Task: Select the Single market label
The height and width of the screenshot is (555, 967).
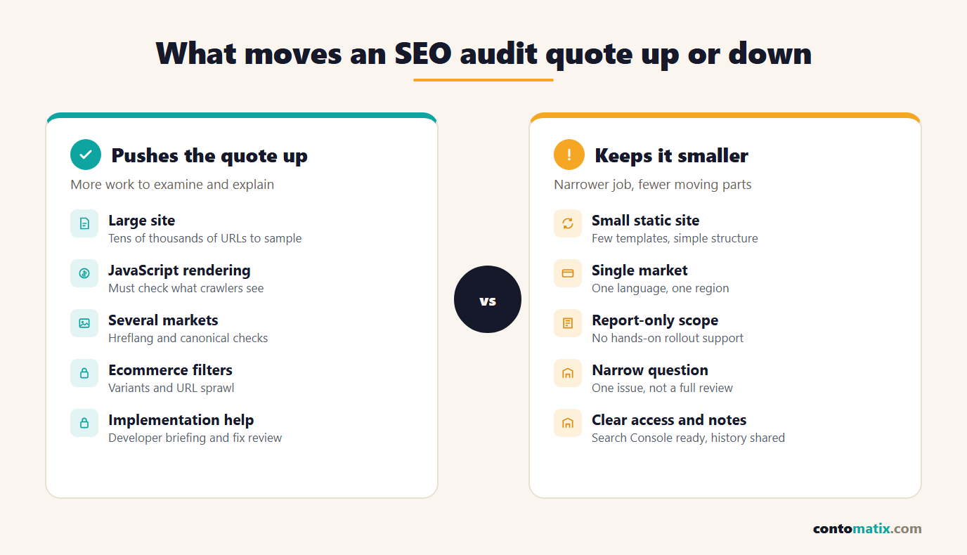Action: click(x=640, y=270)
